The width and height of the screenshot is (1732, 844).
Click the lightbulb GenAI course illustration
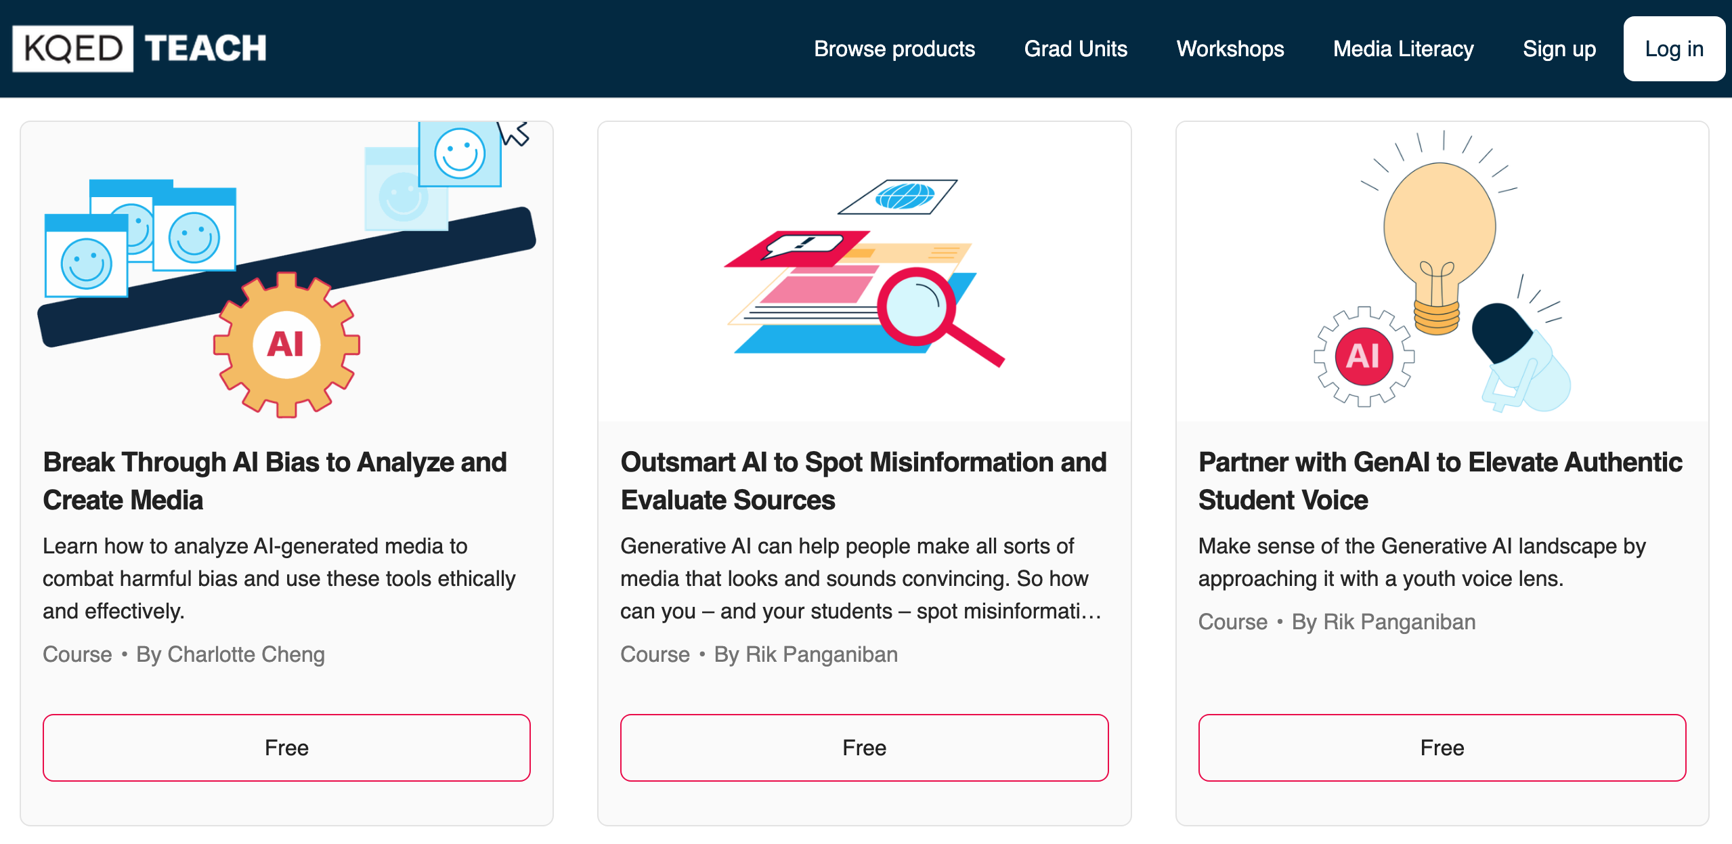point(1442,271)
